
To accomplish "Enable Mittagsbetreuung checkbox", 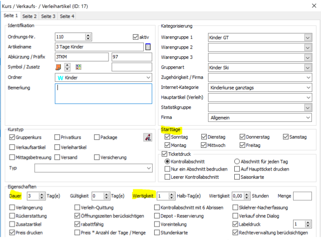I will coord(12,157).
